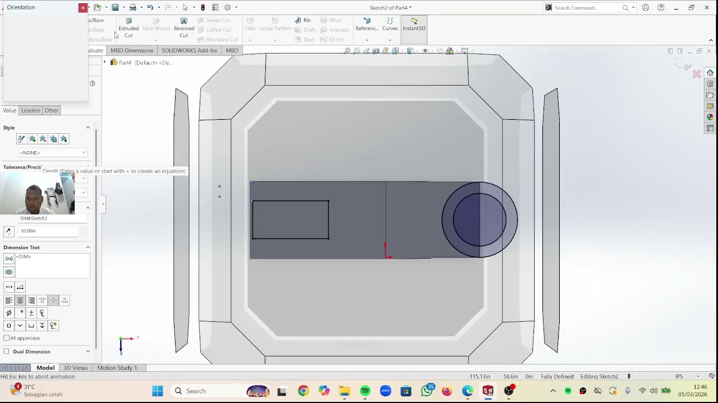718x403 pixels.
Task: Expand Part4 tree node in viewport
Action: (105, 62)
